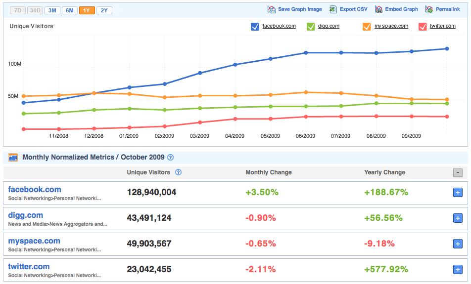Image resolution: width=471 pixels, height=284 pixels.
Task: Select the 7D time range
Action: pyautogui.click(x=18, y=10)
